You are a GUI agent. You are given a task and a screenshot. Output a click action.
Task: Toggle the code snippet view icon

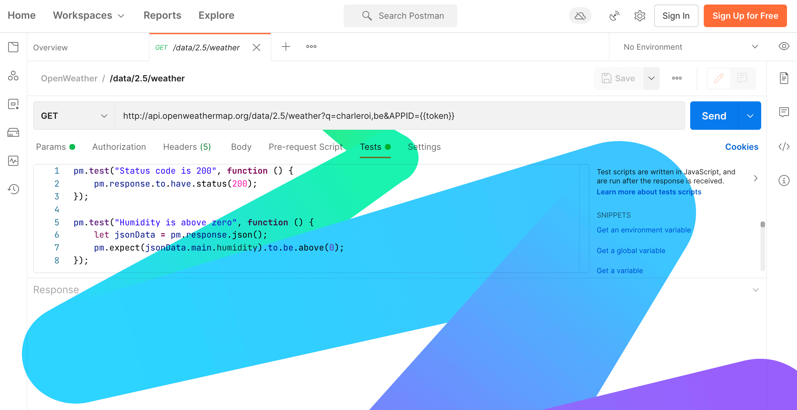pos(785,147)
